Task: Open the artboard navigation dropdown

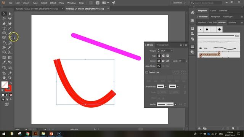Action: pyautogui.click(x=45, y=129)
